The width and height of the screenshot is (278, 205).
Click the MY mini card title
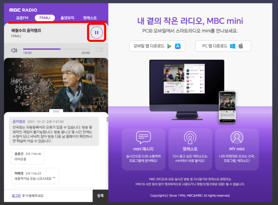click(x=237, y=149)
